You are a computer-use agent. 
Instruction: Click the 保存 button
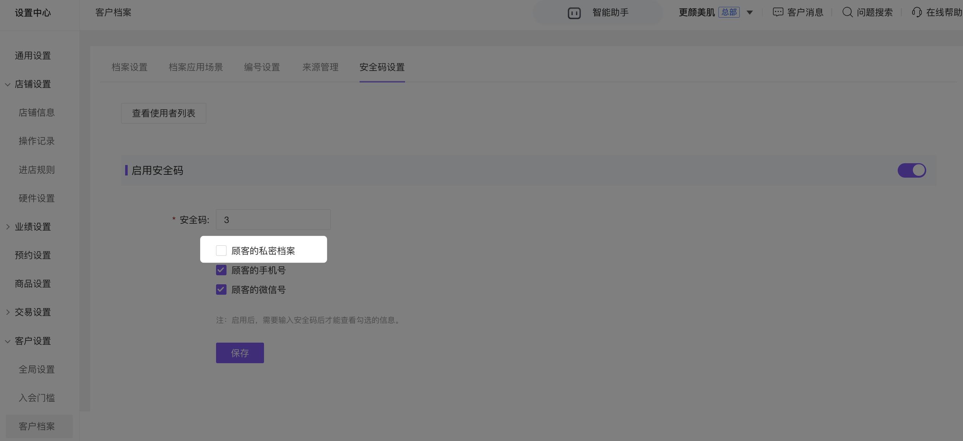pos(239,353)
